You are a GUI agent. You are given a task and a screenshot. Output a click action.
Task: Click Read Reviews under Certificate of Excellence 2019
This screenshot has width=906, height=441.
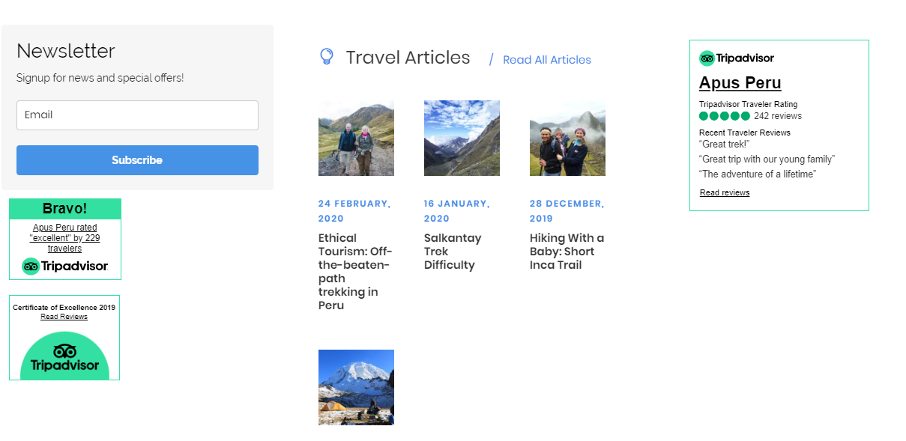tap(64, 317)
